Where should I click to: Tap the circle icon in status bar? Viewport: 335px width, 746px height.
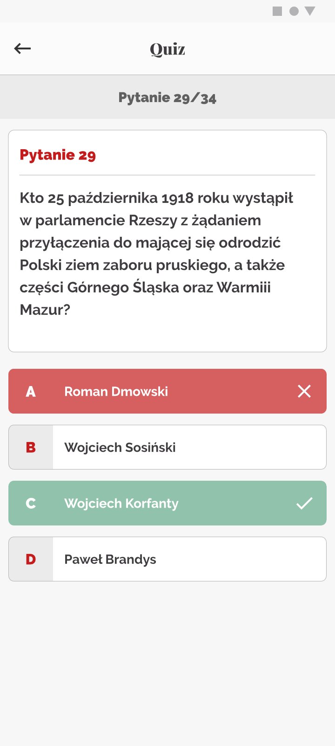(294, 11)
